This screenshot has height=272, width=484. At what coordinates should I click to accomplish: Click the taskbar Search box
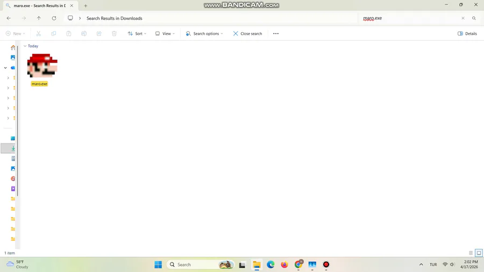(x=201, y=264)
